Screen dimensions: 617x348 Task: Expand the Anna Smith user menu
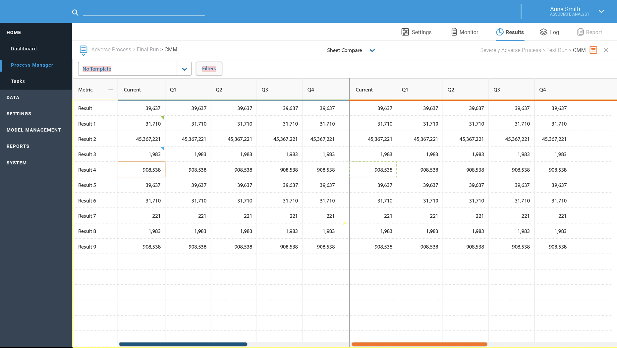tap(601, 12)
